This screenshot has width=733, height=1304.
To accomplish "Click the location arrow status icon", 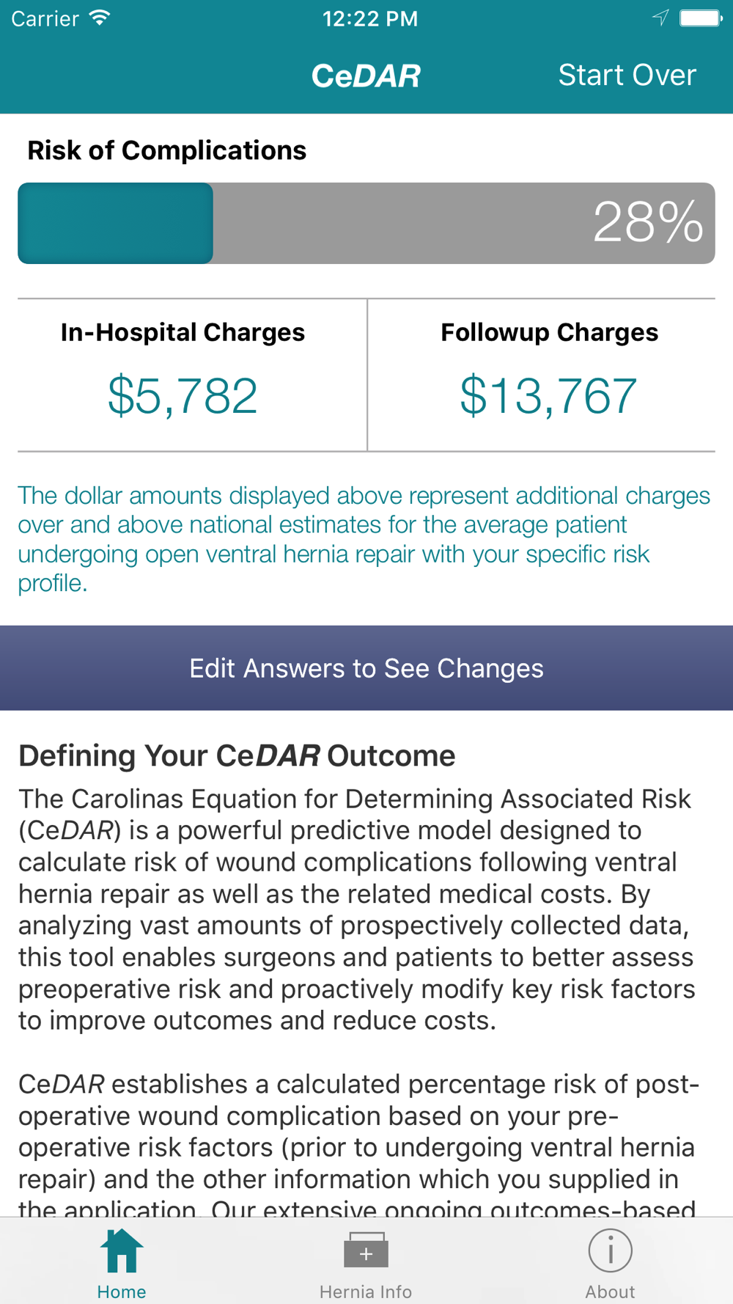I will 660,18.
